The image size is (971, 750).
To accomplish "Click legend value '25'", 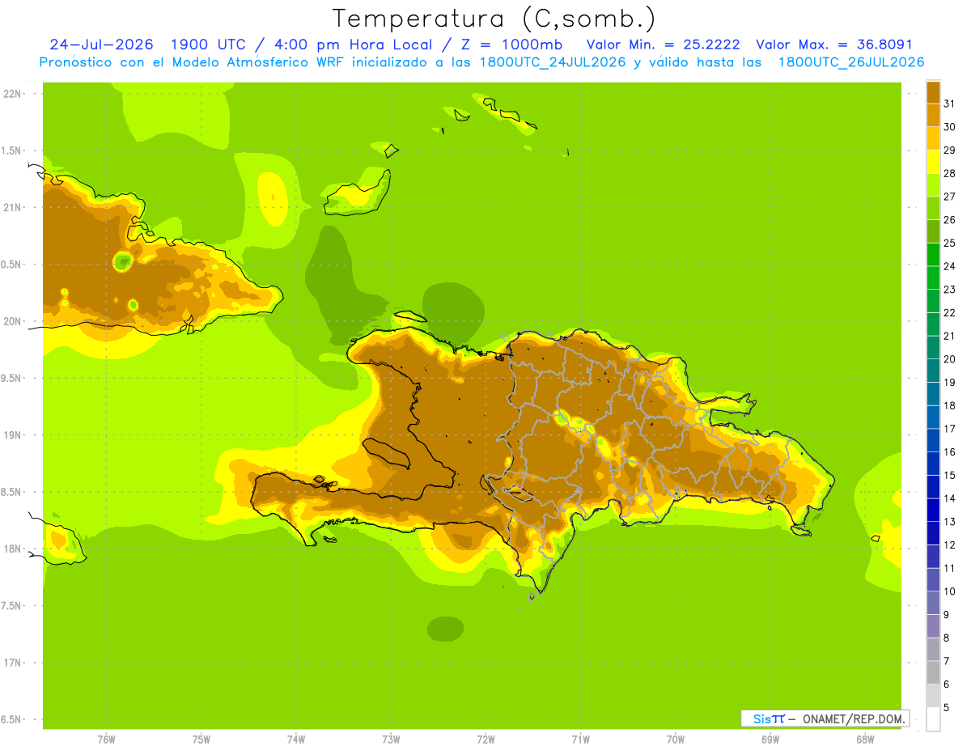I will [950, 243].
